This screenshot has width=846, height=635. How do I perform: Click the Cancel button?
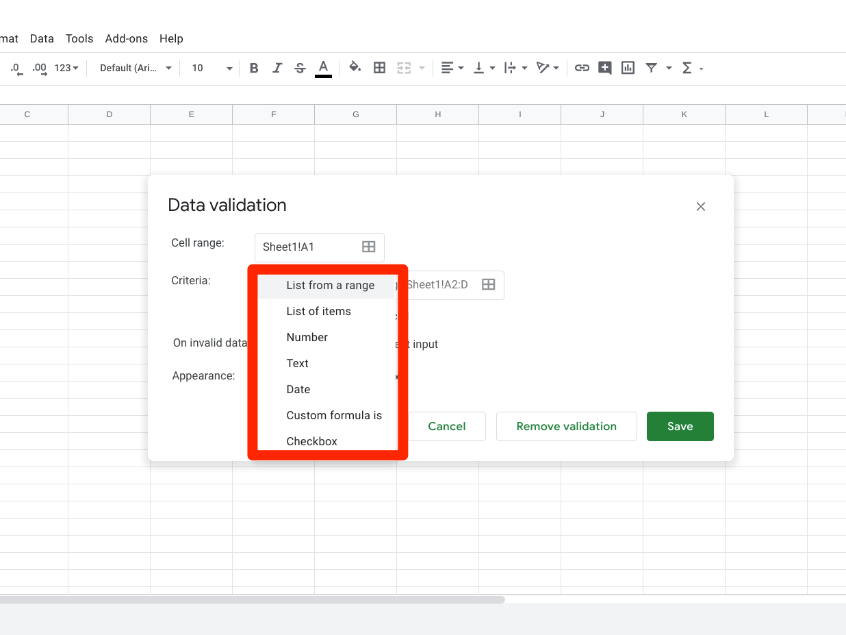pyautogui.click(x=447, y=426)
